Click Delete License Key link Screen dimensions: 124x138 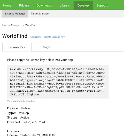pyautogui.click(x=55, y=37)
